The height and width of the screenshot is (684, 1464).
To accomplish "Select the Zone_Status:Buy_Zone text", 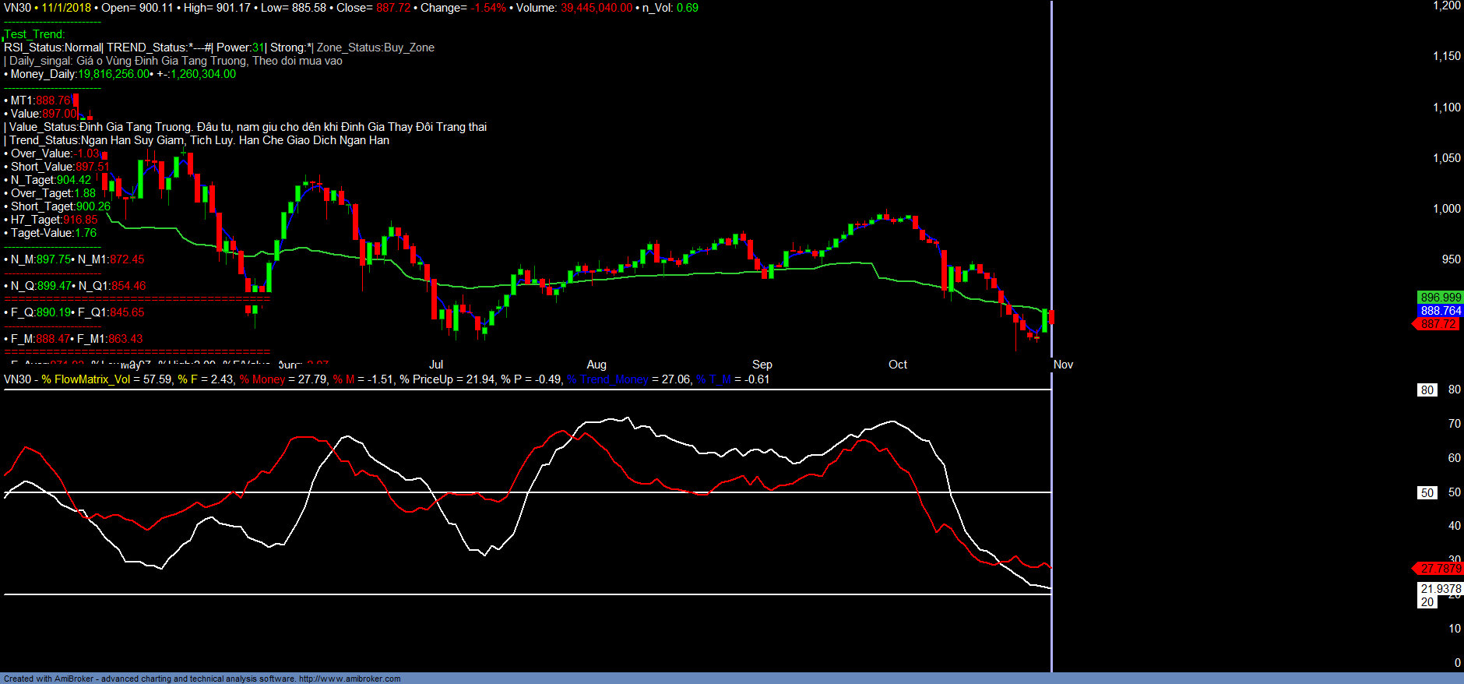I will [375, 48].
